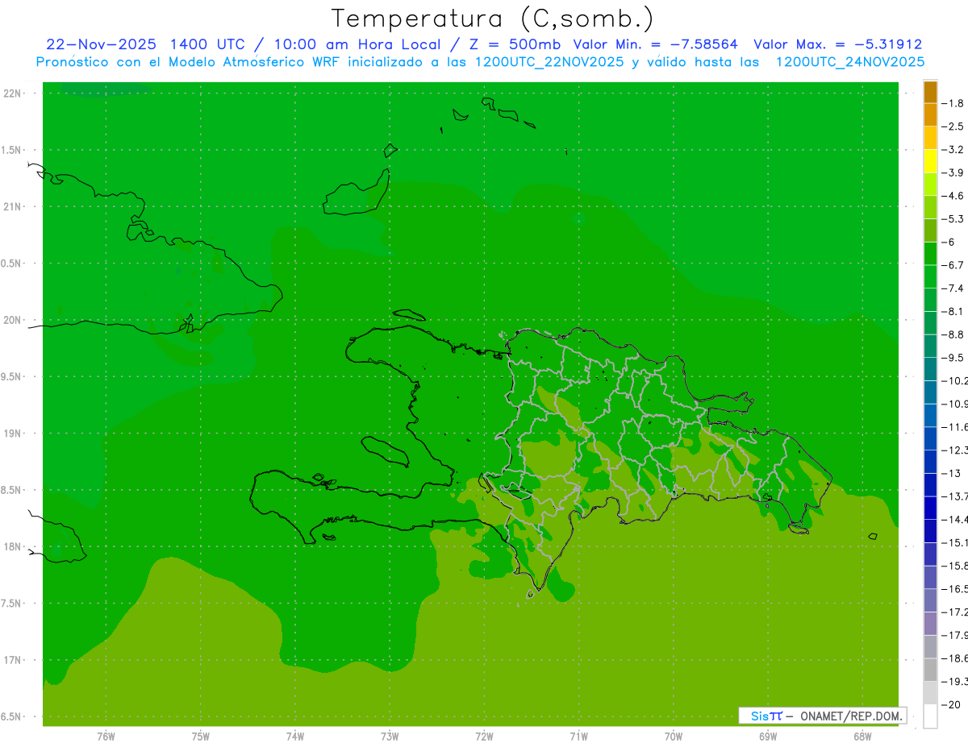968x747 pixels.
Task: Click the "71W" longitude axis label
Action: pyautogui.click(x=579, y=737)
